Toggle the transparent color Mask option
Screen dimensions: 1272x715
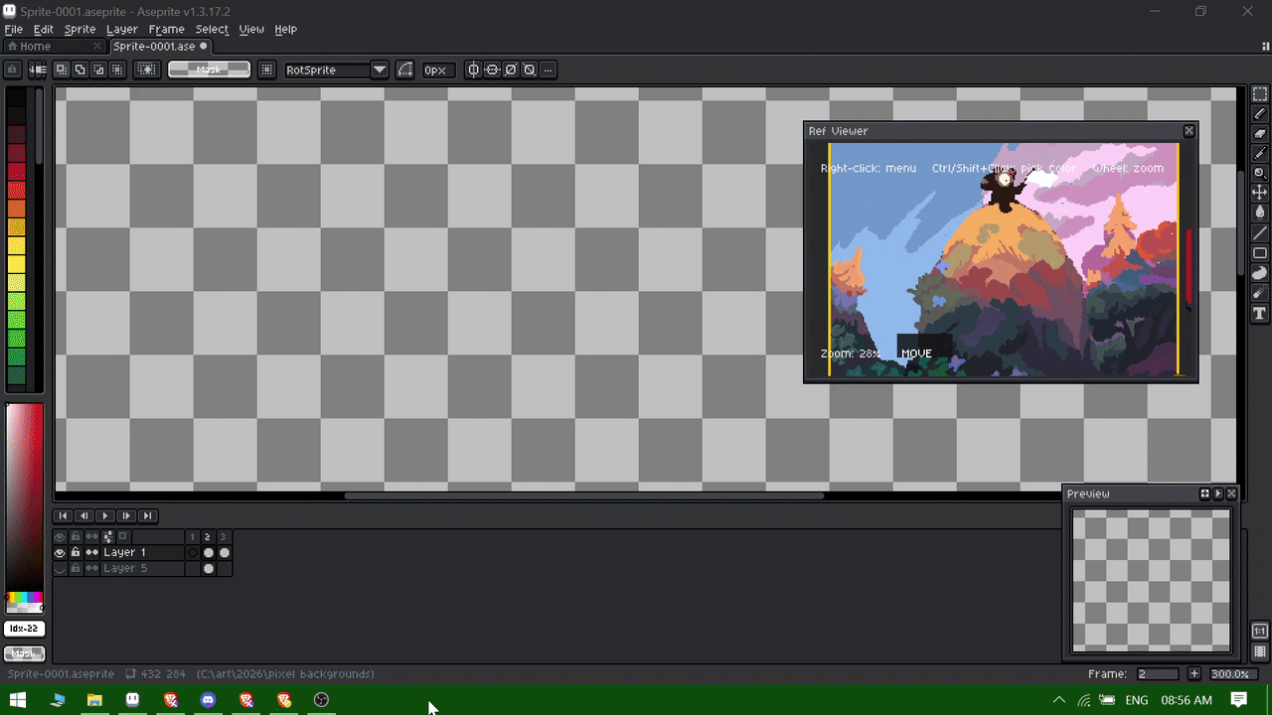(209, 70)
